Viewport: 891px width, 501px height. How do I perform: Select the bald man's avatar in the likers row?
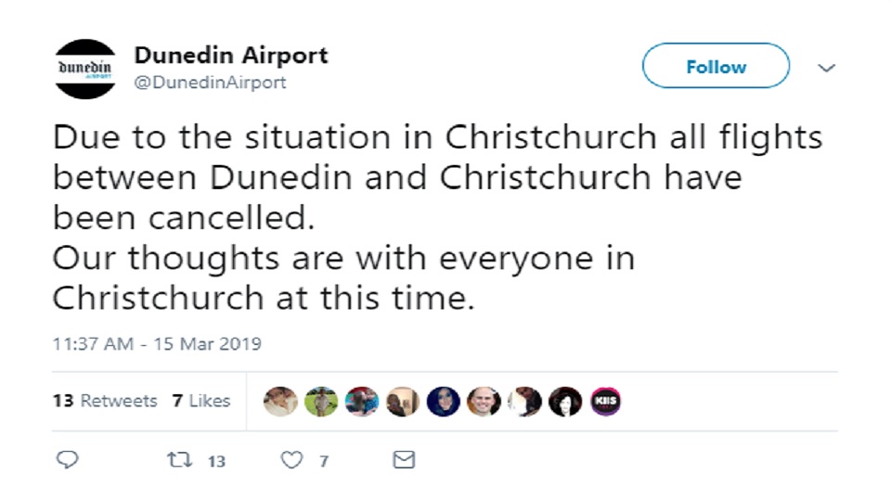point(483,401)
